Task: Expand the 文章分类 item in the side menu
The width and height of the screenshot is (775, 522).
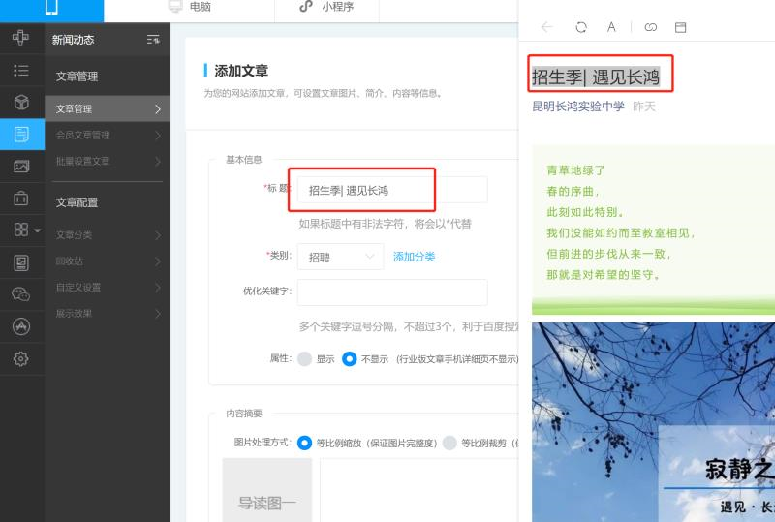Action: coord(107,234)
